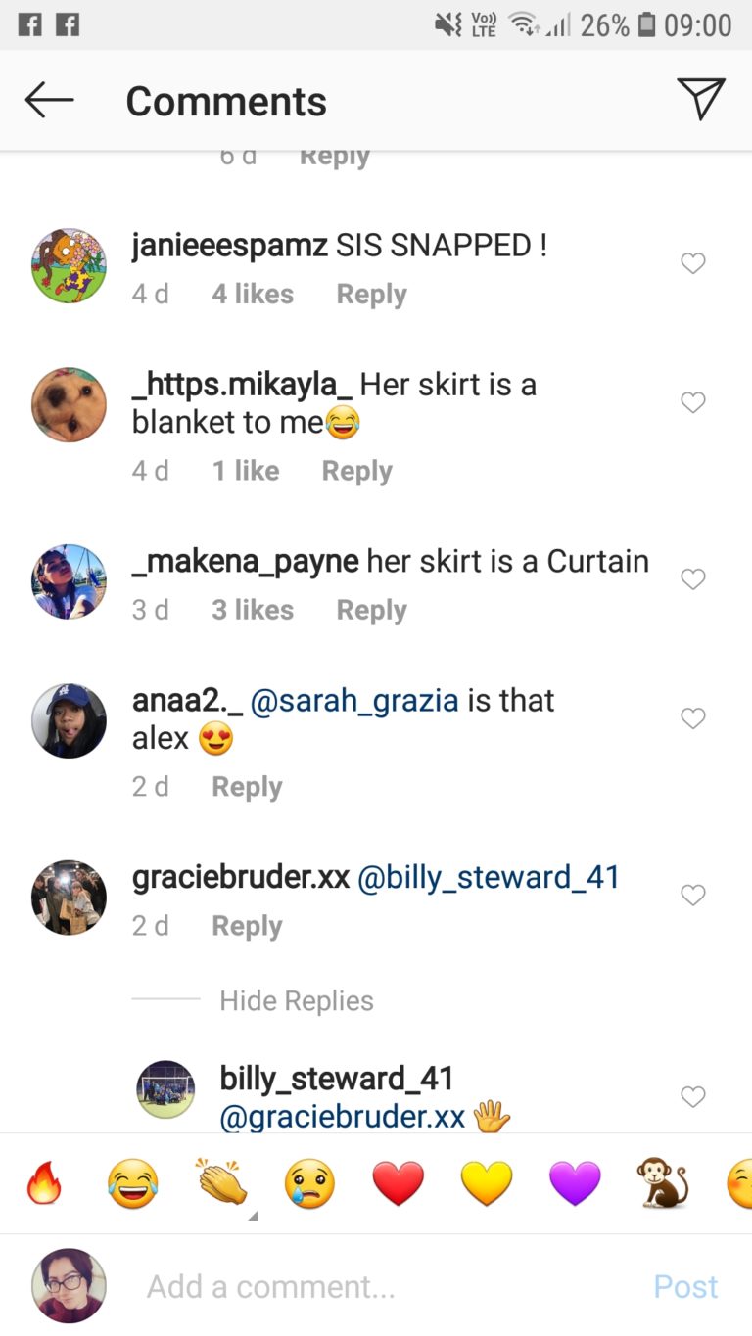This screenshot has width=752, height=1336.
Task: Insert the red heart emoji
Action: click(399, 1184)
